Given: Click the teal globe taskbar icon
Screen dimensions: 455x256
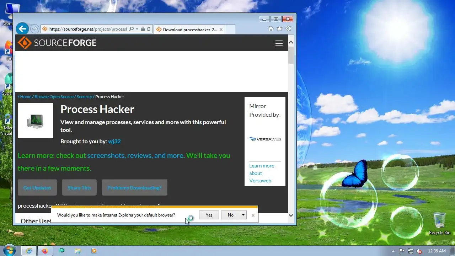Looking at the screenshot, I should point(61,251).
